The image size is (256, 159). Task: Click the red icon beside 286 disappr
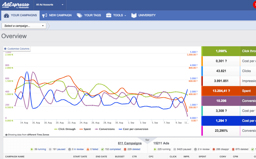coord(214,149)
